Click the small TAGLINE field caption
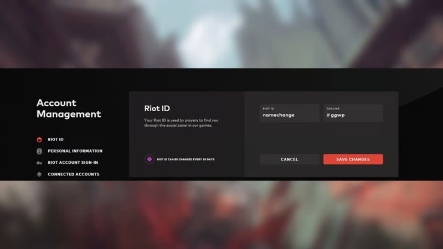This screenshot has height=249, width=443. (333, 108)
